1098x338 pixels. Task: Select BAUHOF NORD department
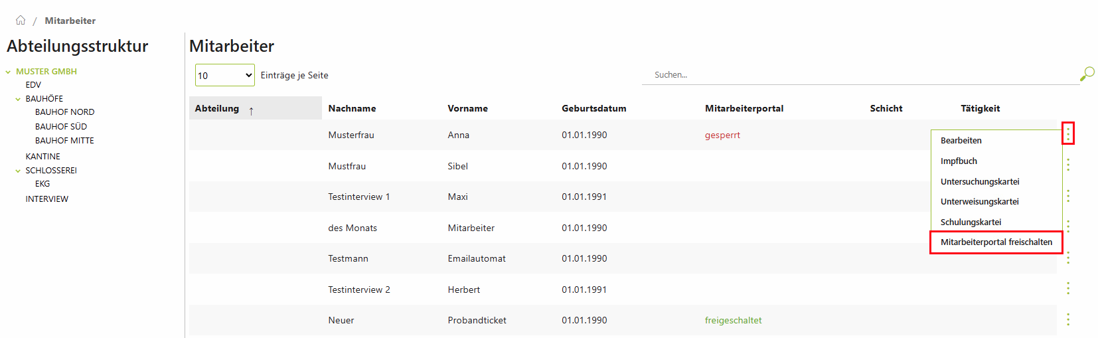click(x=64, y=112)
